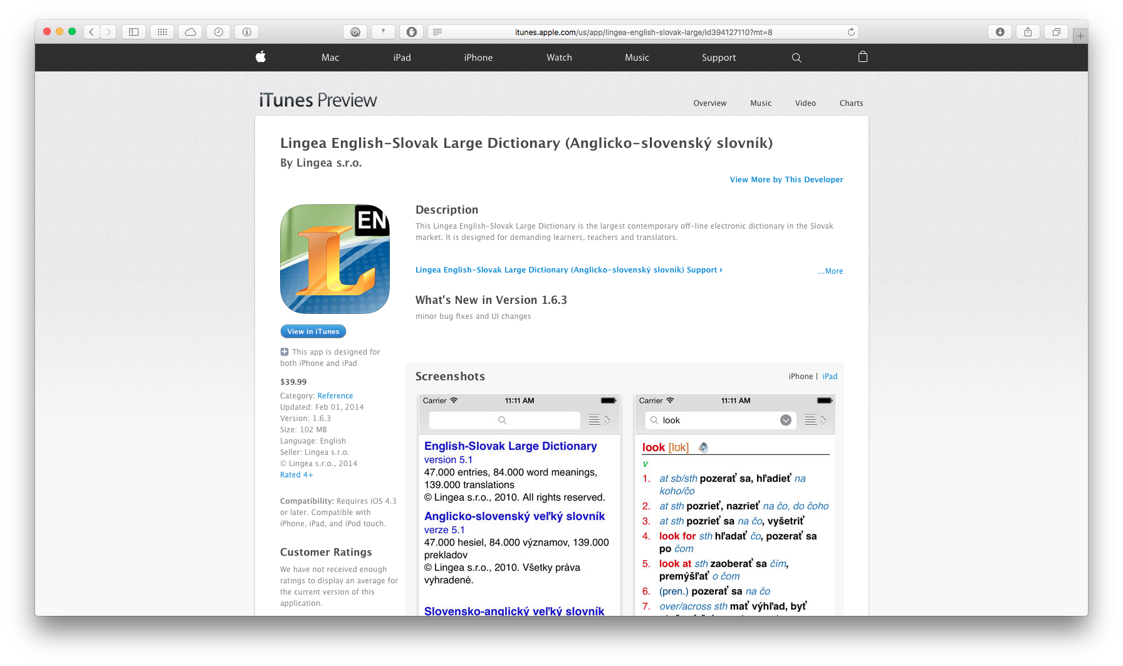Click the Rated 4+ link
This screenshot has height=666, width=1123.
296,475
